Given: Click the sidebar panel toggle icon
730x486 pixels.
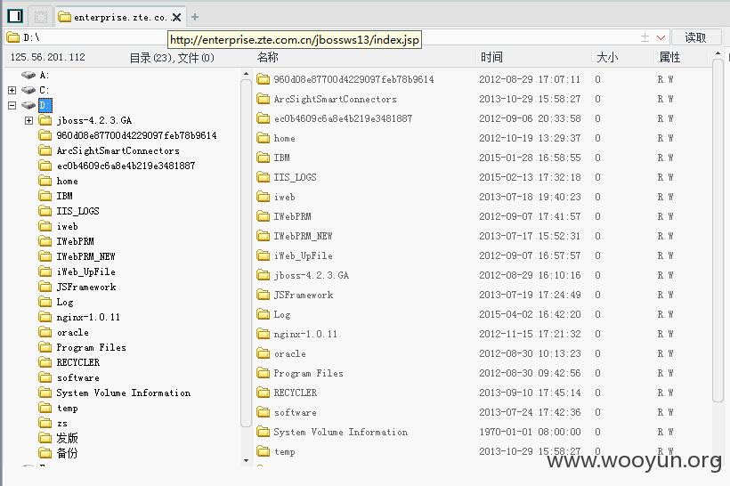Looking at the screenshot, I should pos(15,16).
